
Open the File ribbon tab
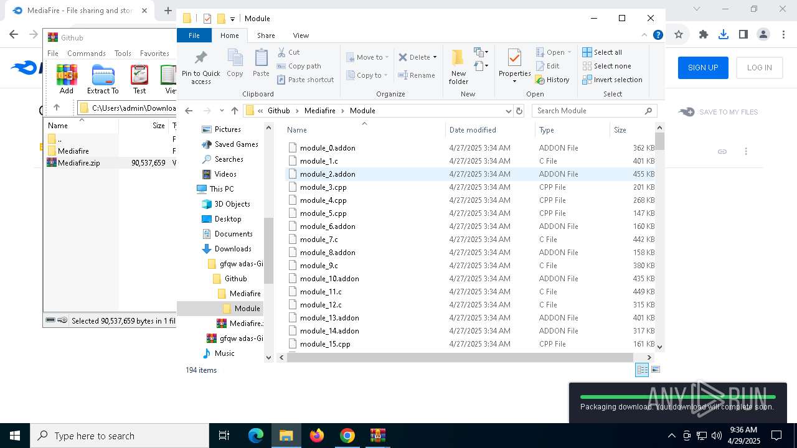pos(194,35)
